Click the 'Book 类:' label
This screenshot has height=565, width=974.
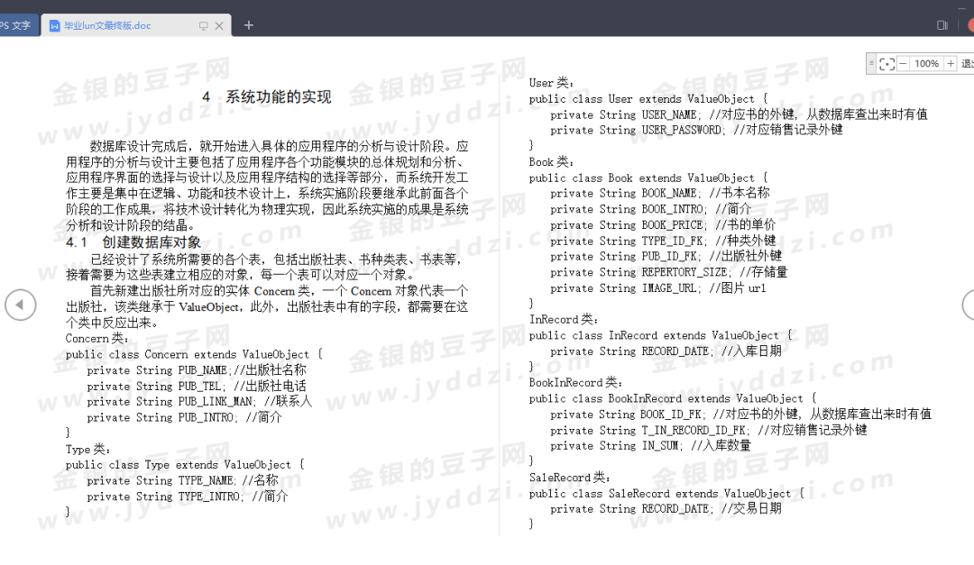[551, 162]
